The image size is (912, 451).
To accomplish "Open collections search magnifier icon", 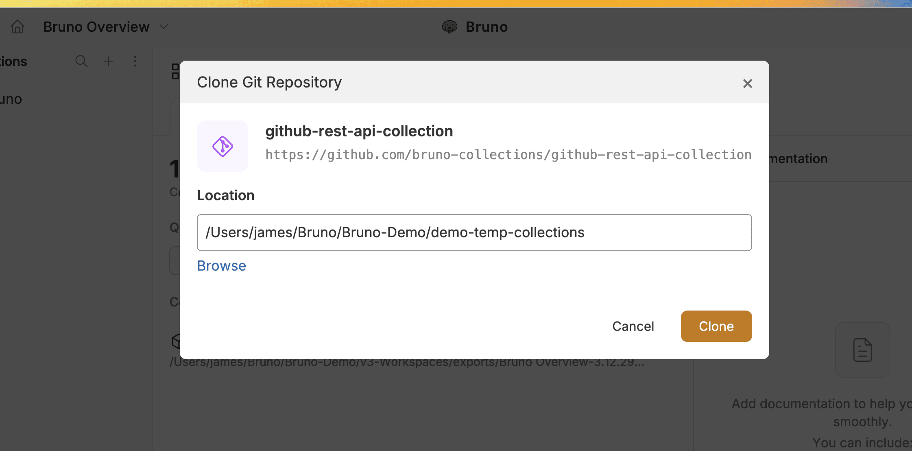I will [x=81, y=61].
